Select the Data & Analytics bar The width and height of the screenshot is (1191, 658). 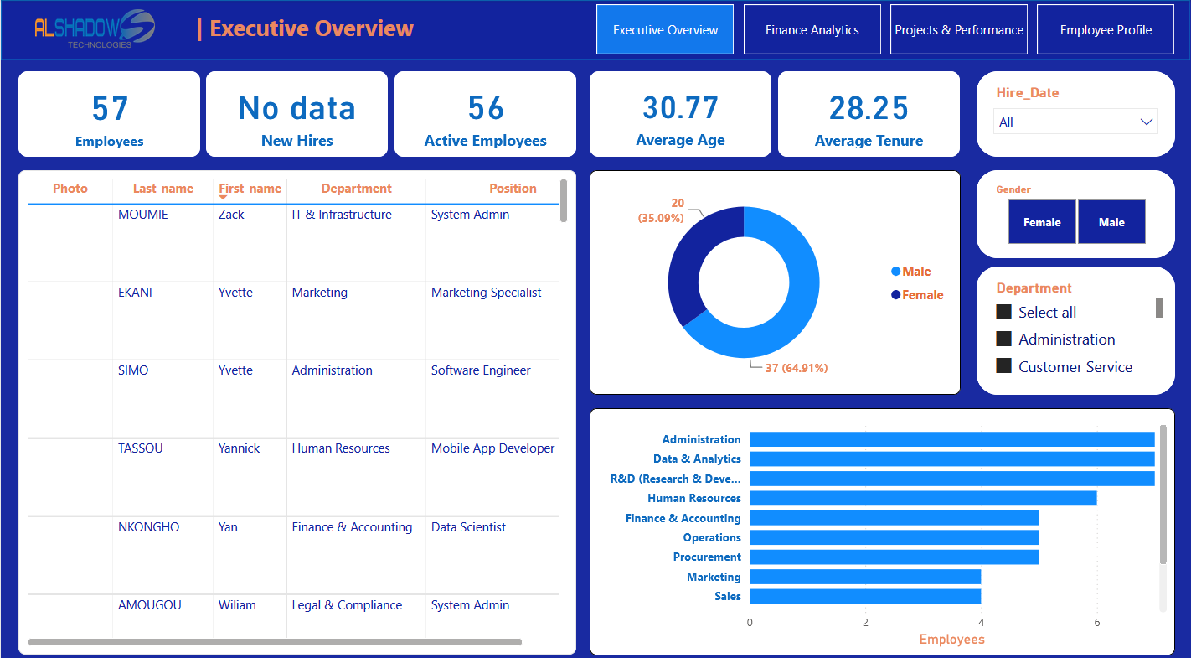pos(951,459)
